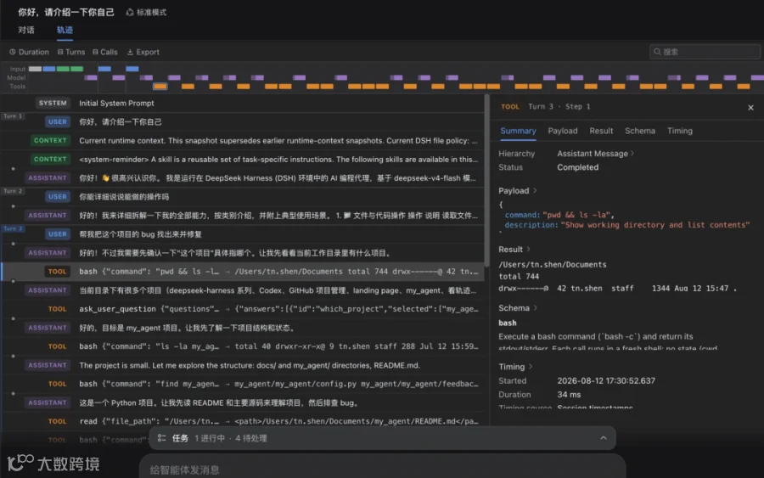764x478 pixels.
Task: Select the TOOL row bash pwd && ls
Action: (x=243, y=272)
